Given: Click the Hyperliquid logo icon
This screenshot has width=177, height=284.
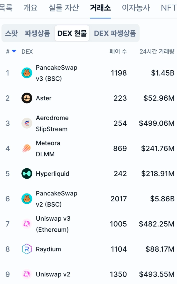Looking at the screenshot, I should tap(27, 174).
